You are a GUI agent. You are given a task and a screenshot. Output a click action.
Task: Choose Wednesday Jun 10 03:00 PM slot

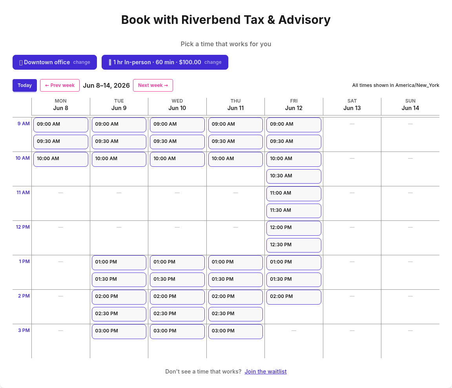pyautogui.click(x=177, y=332)
